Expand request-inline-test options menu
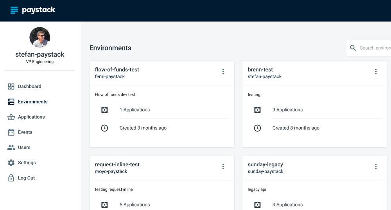The image size is (391, 210). point(223,167)
